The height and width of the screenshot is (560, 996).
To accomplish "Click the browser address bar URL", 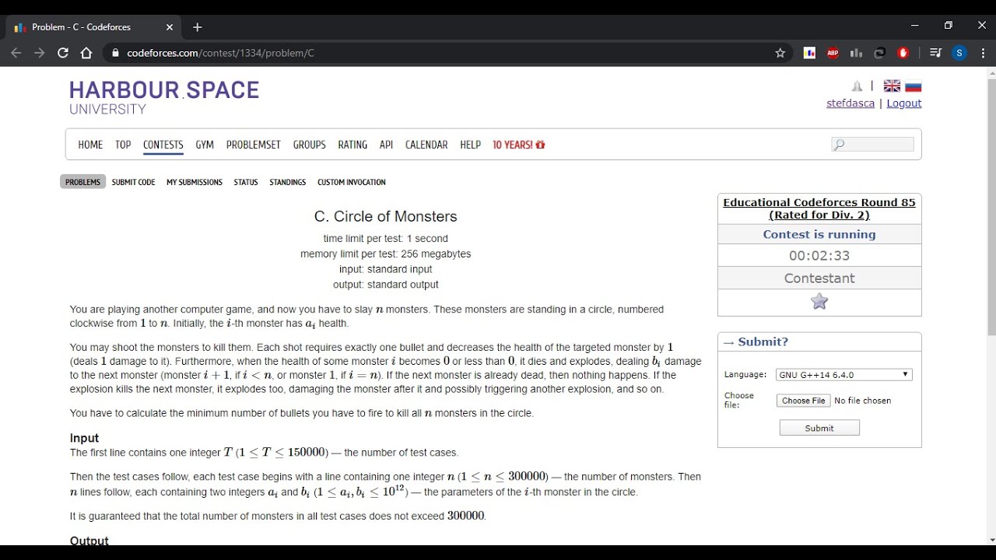I will point(220,53).
